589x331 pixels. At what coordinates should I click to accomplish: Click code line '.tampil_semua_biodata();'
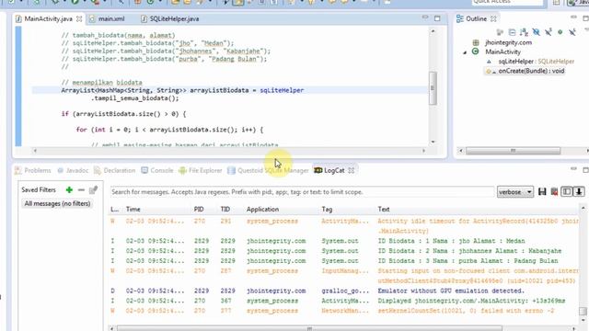[135, 98]
